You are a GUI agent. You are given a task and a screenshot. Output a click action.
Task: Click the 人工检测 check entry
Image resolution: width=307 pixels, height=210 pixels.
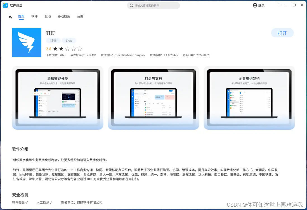(x=44, y=202)
